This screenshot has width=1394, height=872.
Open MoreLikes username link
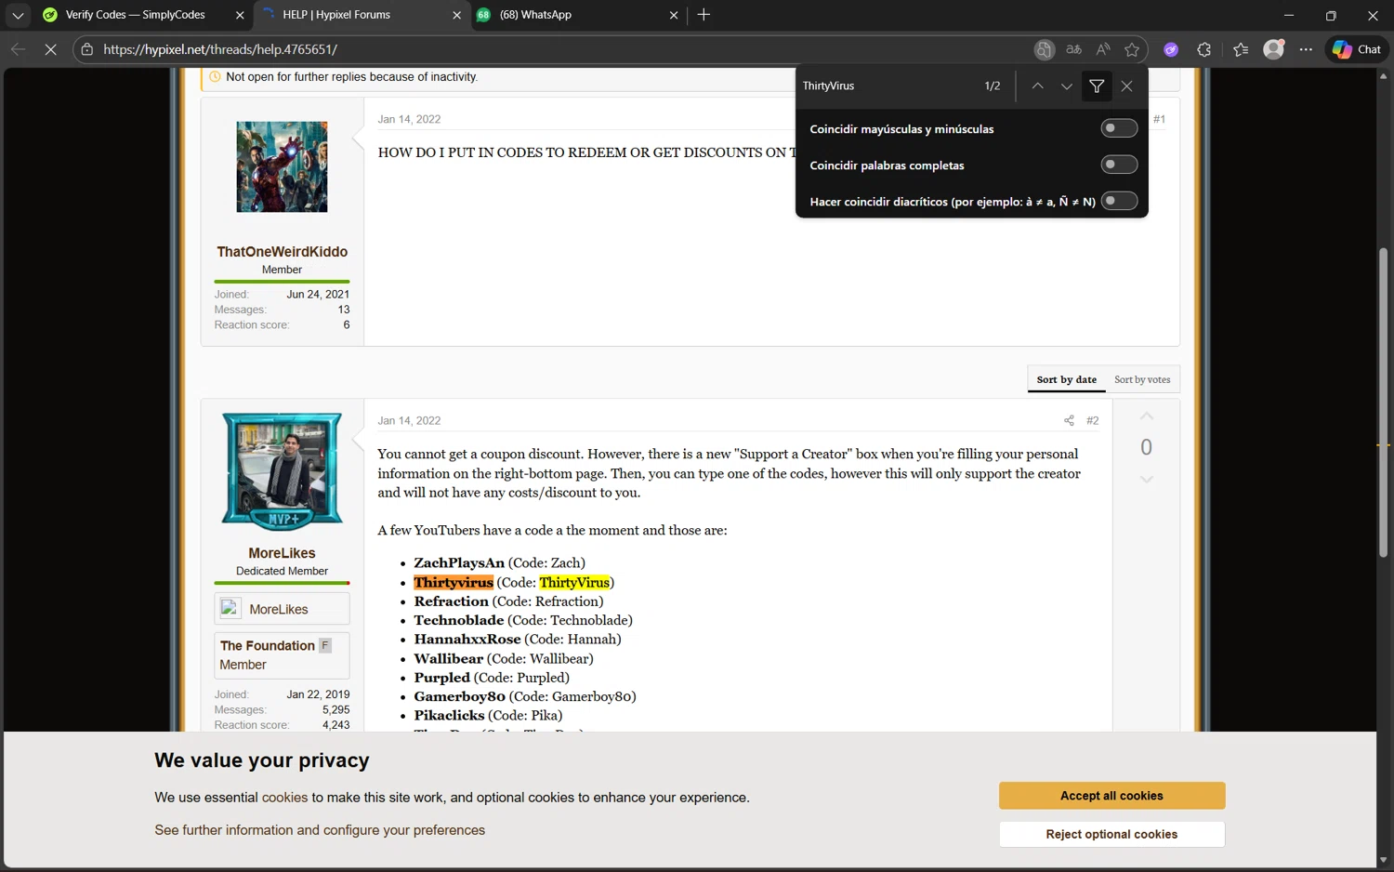[x=282, y=553]
